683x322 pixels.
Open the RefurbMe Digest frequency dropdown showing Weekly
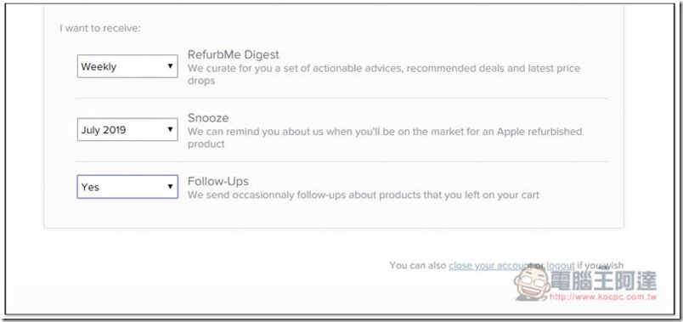[x=127, y=66]
